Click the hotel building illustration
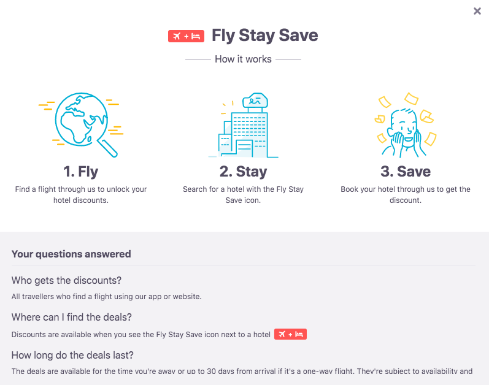 point(243,125)
